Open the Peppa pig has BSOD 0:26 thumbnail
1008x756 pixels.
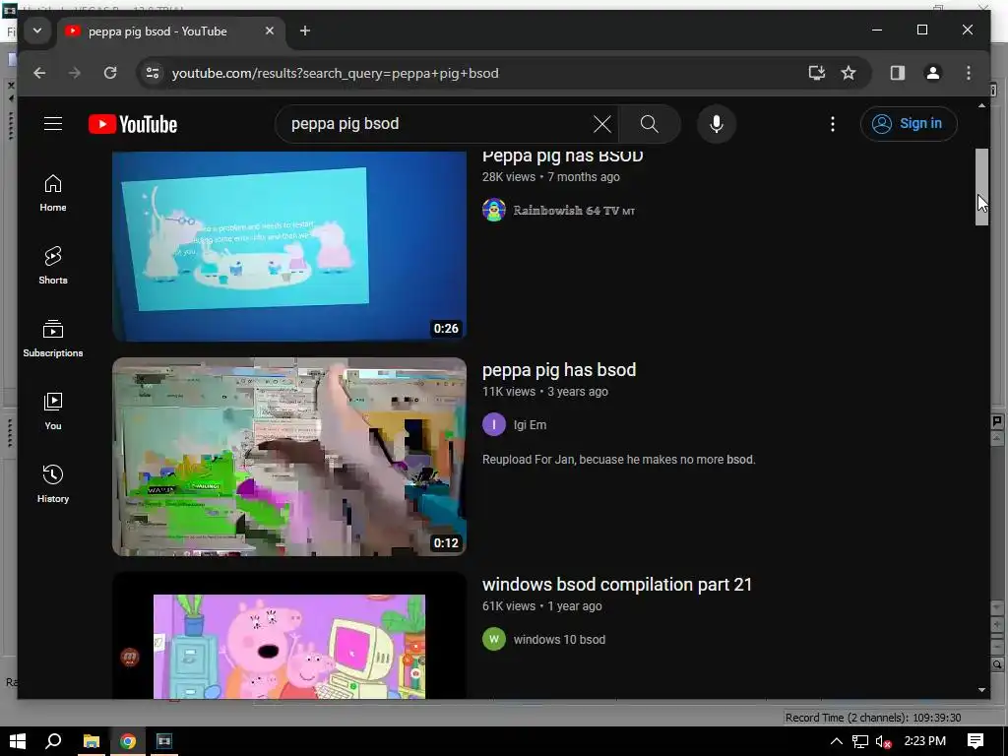pyautogui.click(x=289, y=245)
